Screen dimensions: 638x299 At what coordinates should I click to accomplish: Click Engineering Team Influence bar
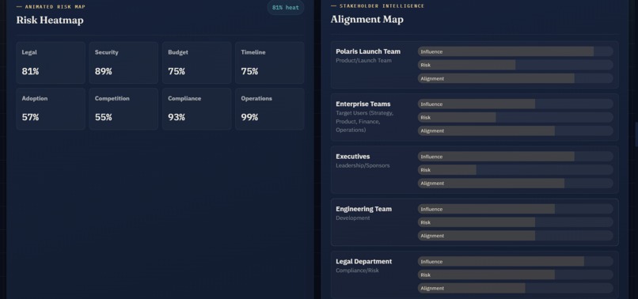pyautogui.click(x=515, y=209)
